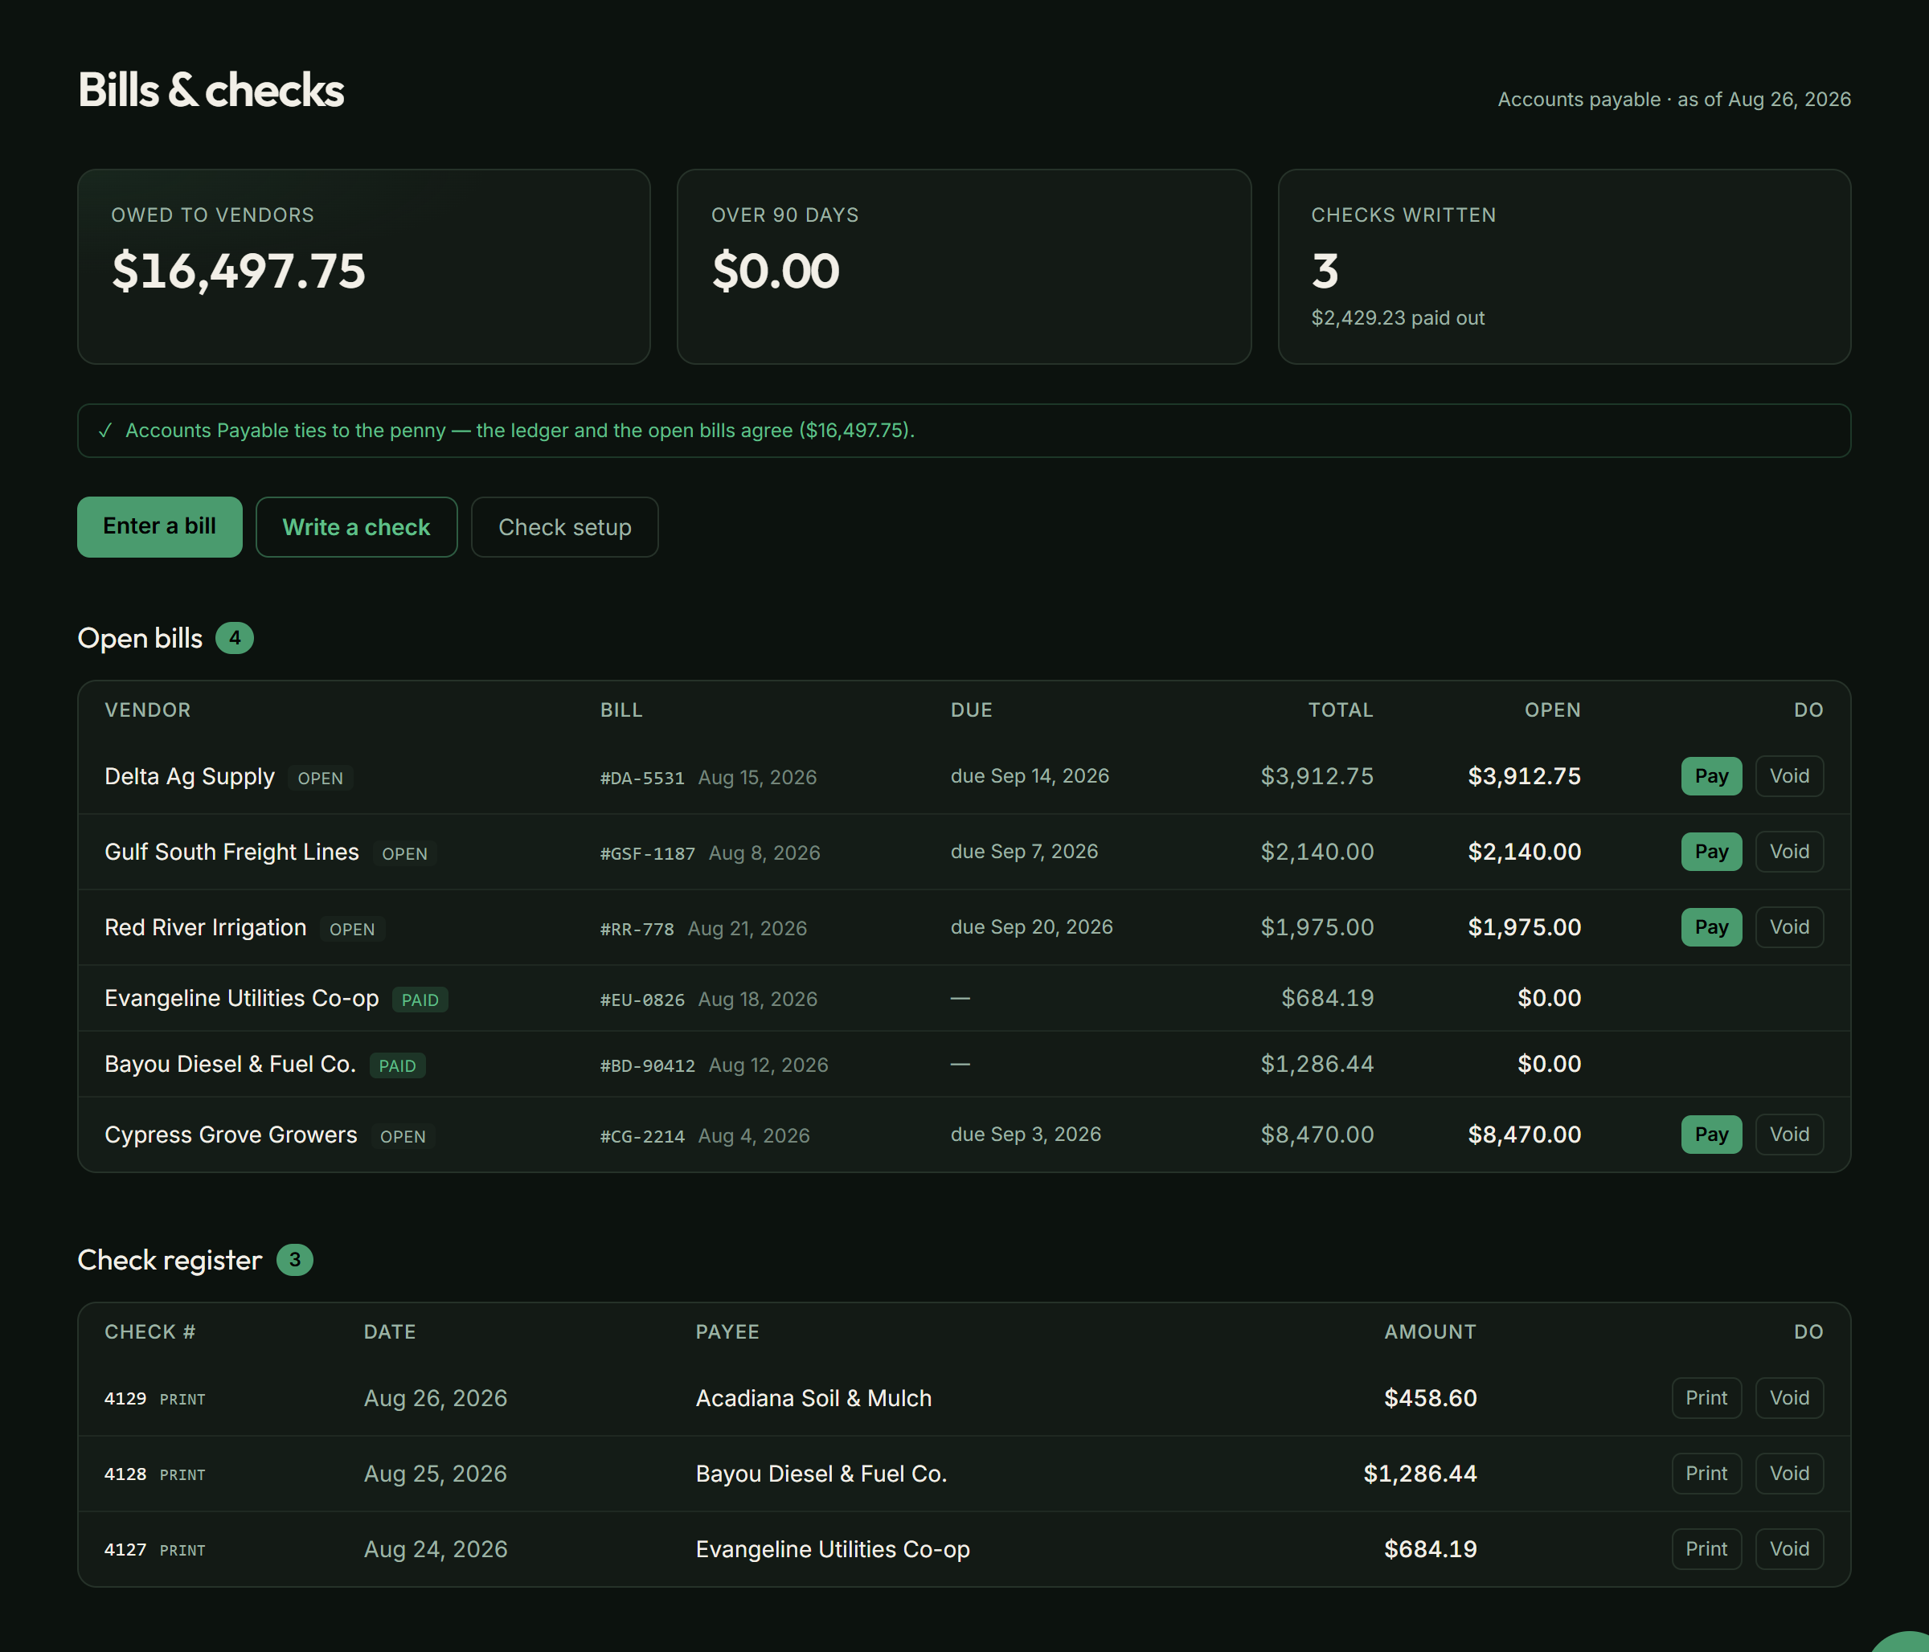The image size is (1929, 1652).
Task: Click the Bills & checks page heading
Action: pyautogui.click(x=211, y=90)
